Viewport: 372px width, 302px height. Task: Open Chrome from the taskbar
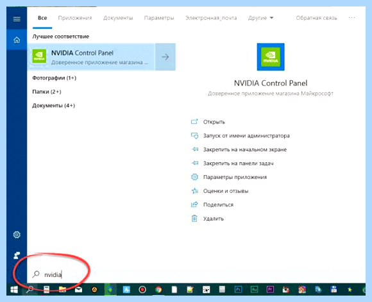click(158, 289)
